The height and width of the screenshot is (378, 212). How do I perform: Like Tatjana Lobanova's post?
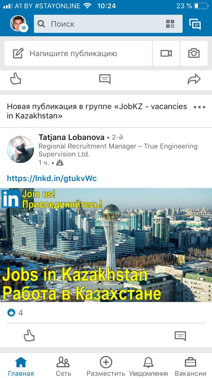click(29, 336)
